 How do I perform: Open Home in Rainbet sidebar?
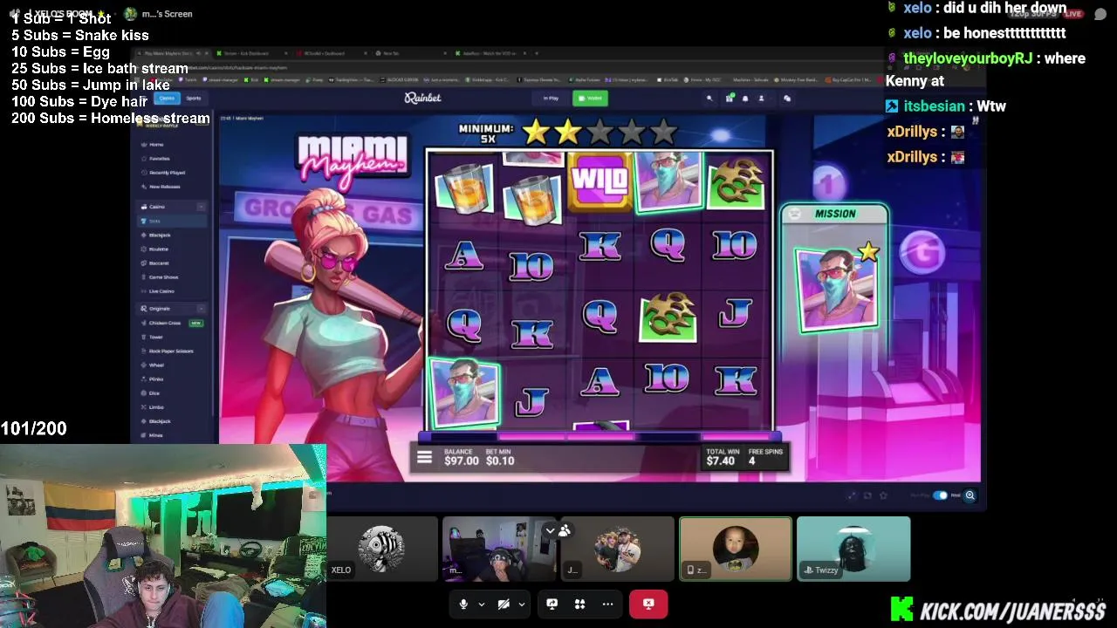(156, 144)
